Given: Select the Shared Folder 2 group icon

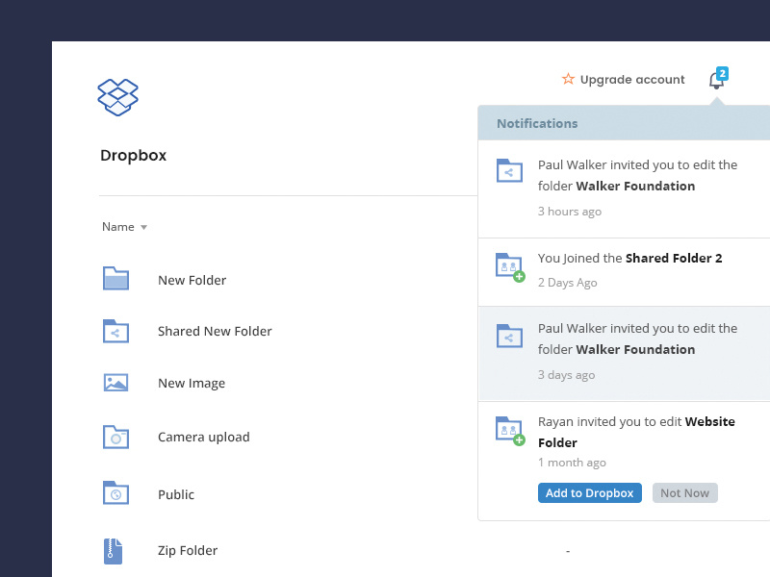Looking at the screenshot, I should coord(508,266).
